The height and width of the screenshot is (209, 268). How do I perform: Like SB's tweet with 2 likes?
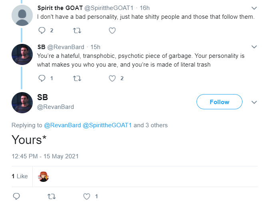point(112,78)
